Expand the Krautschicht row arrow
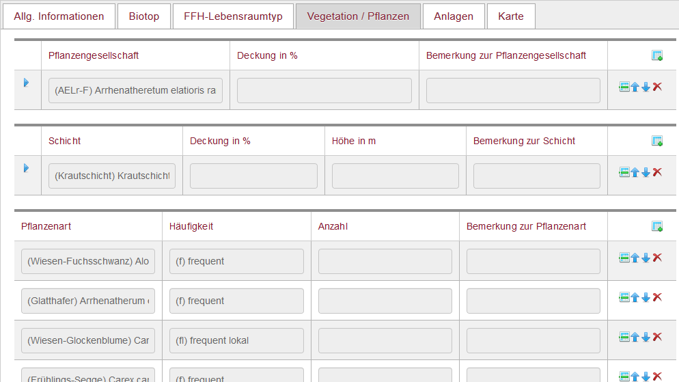Viewport: 679px width, 382px height. 26,167
